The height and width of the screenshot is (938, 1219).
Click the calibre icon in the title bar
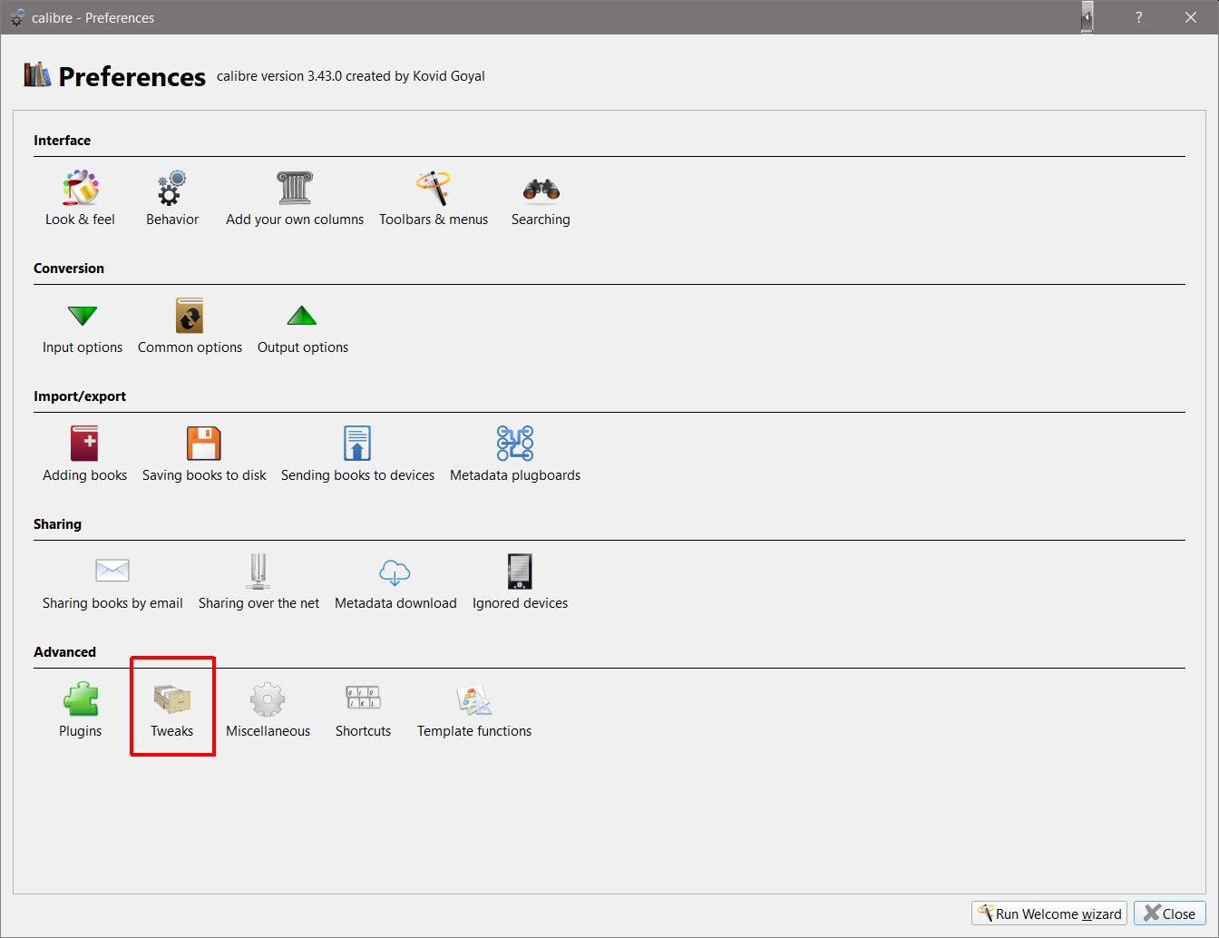click(16, 17)
